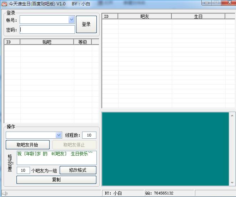This screenshot has height=197, width=236.
Task: Click the 复制 copy button
Action: click(56, 180)
